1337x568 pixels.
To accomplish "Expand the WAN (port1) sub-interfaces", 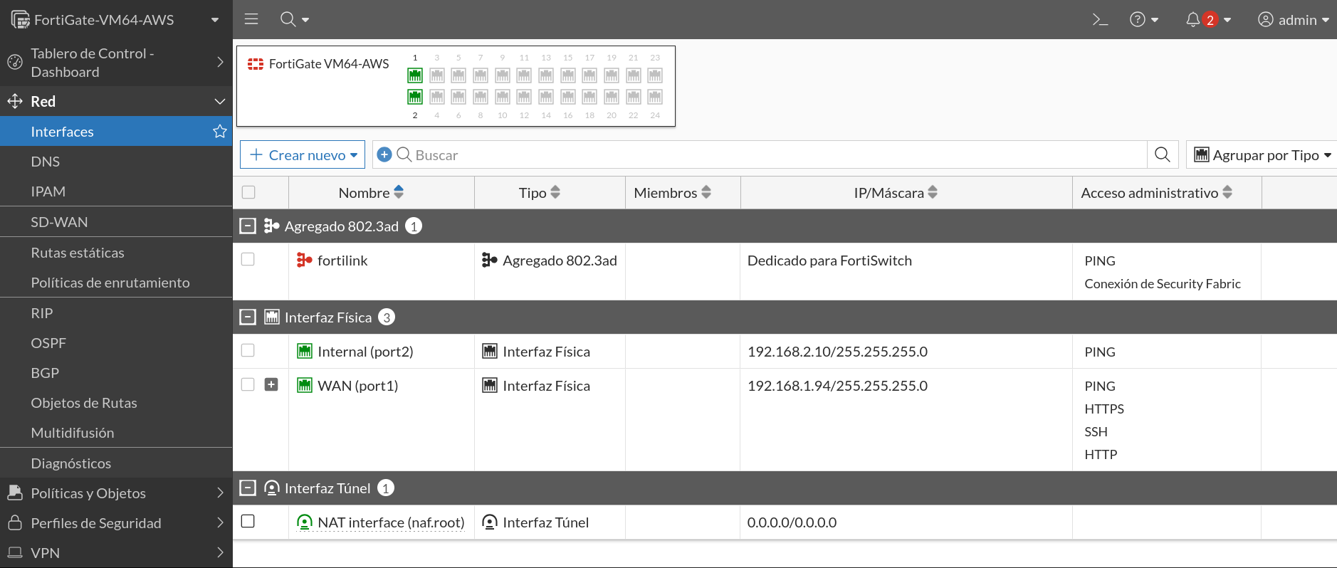I will [x=271, y=385].
